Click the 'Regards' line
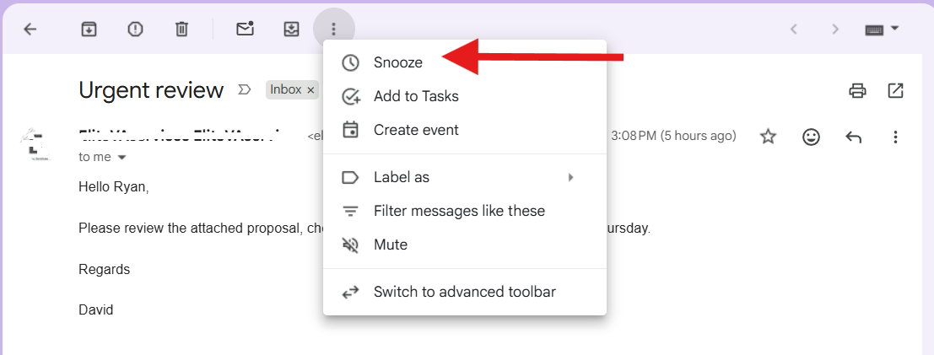Screen dimensions: 934x355 tap(105, 270)
